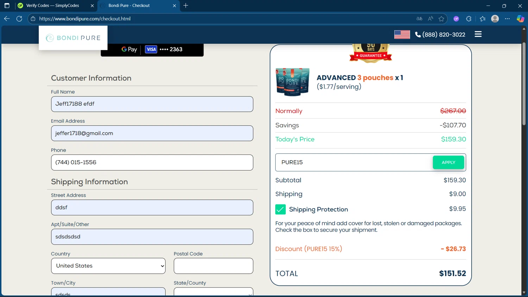
Task: Focus the Postal Code field
Action: coord(213,266)
